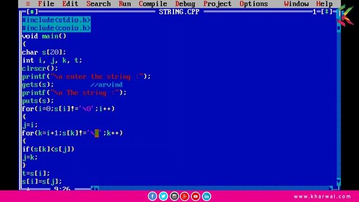Close STRING.CPP window via box icon

click(32, 11)
